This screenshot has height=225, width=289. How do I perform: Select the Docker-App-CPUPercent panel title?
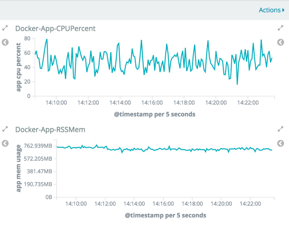pyautogui.click(x=55, y=29)
